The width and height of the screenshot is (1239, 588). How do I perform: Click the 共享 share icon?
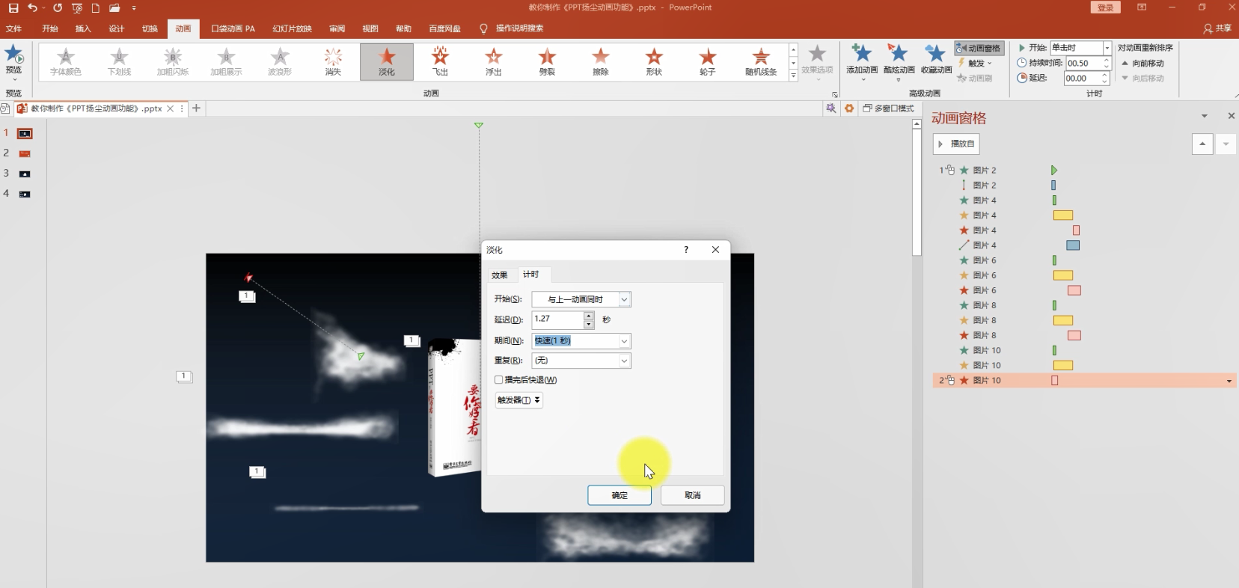coord(1217,28)
